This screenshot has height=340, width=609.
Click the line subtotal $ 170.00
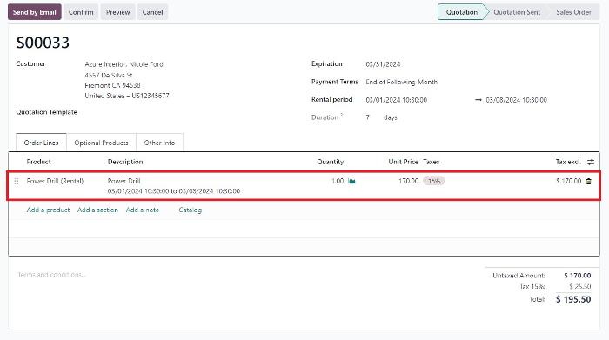pyautogui.click(x=569, y=181)
